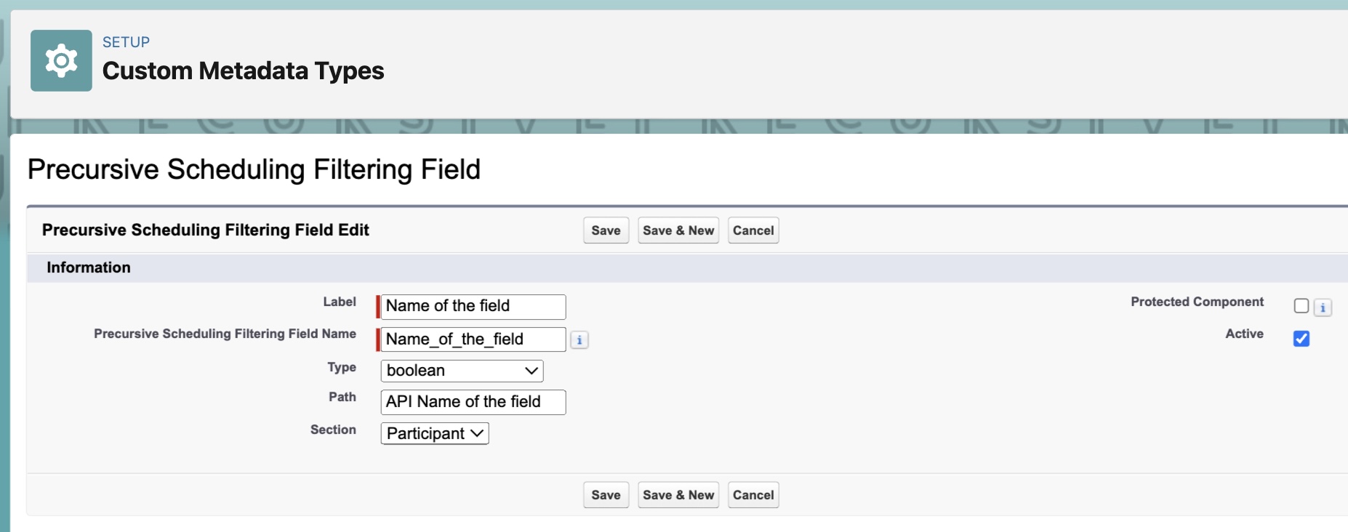Click the Setup gear icon
This screenshot has width=1348, height=532.
61,60
